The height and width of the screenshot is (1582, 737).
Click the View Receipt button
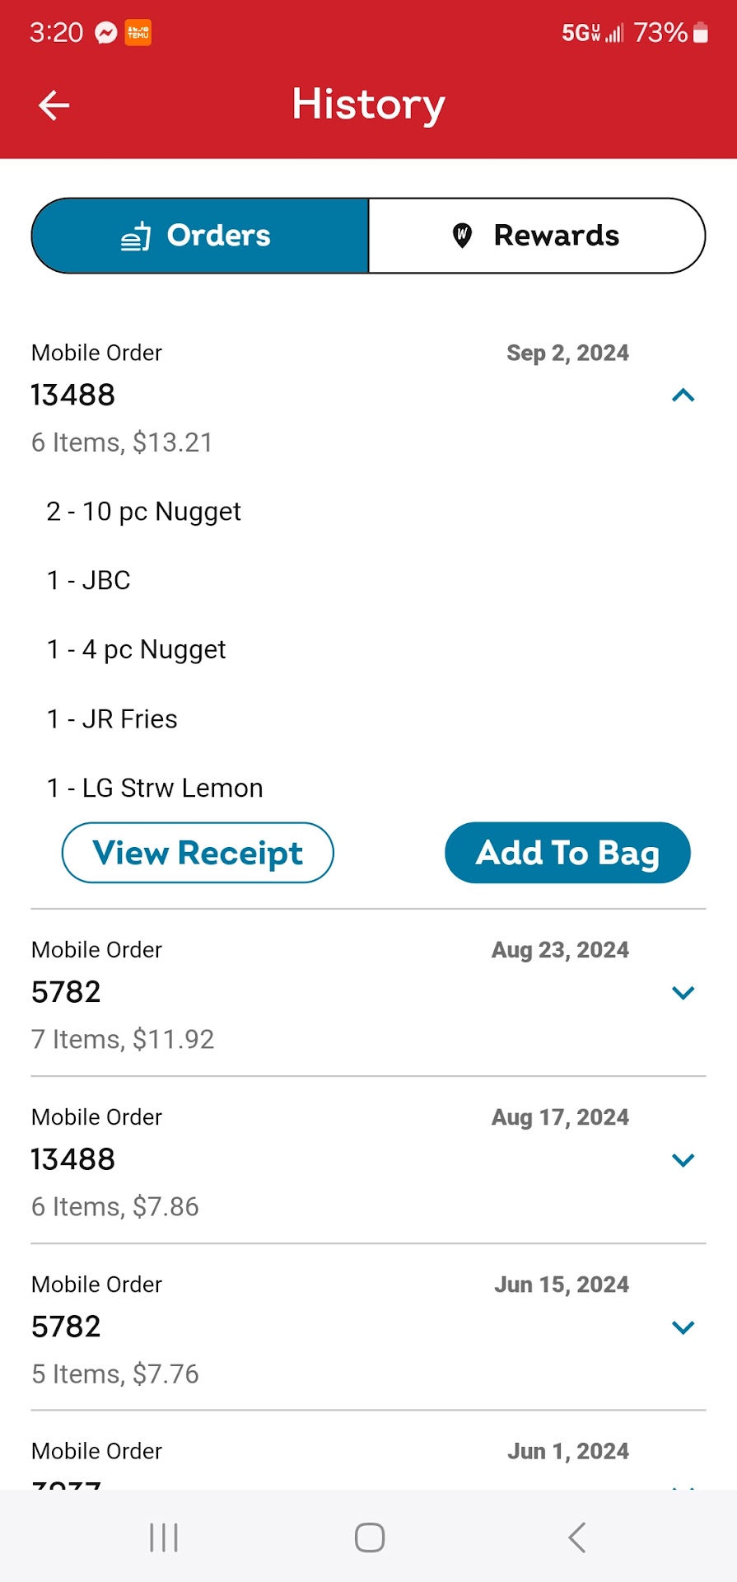(x=198, y=853)
